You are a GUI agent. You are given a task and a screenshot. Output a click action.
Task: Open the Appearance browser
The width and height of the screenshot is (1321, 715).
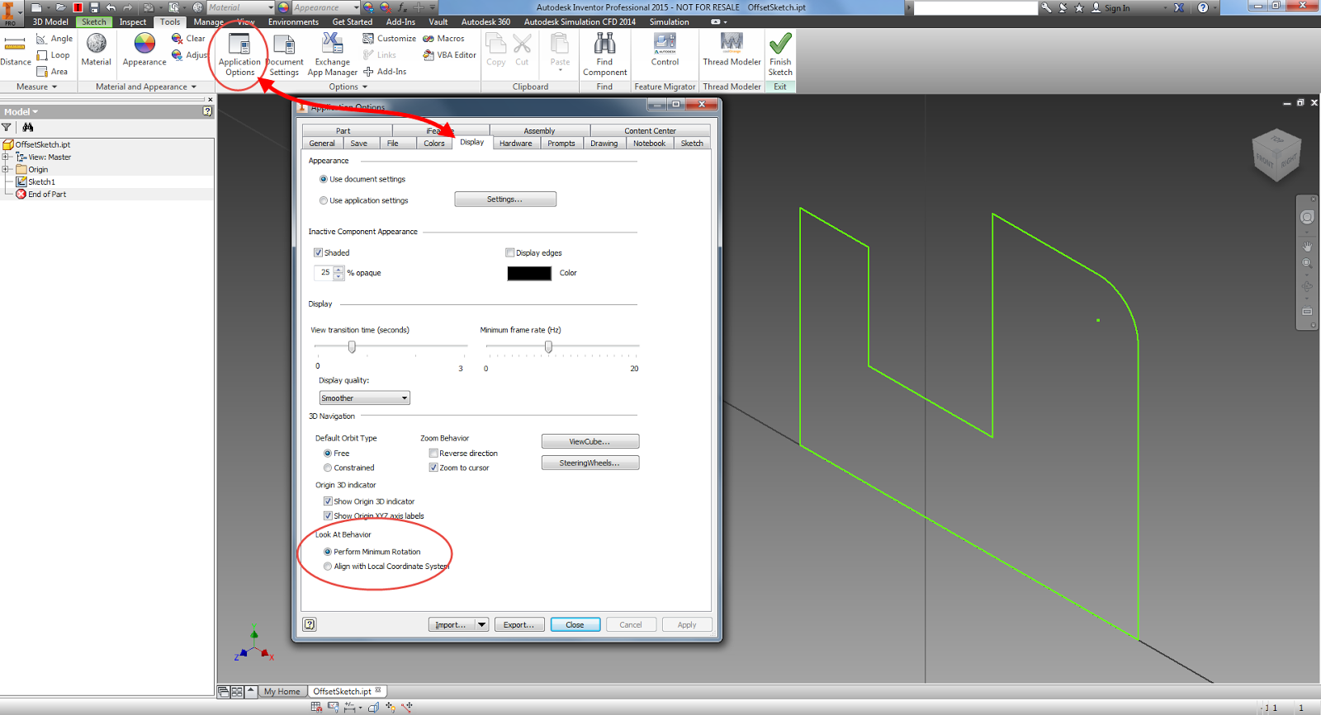(144, 49)
